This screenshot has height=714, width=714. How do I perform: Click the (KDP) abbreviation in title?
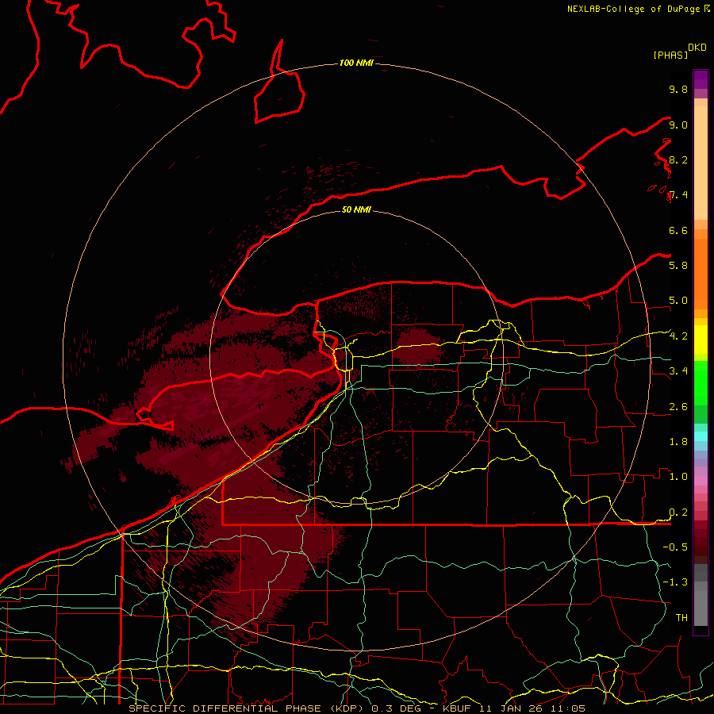tap(346, 708)
